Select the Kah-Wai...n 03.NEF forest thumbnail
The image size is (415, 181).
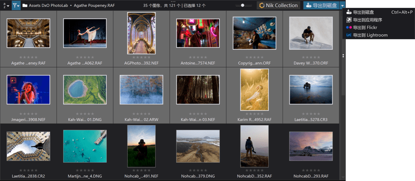[x=198, y=90]
